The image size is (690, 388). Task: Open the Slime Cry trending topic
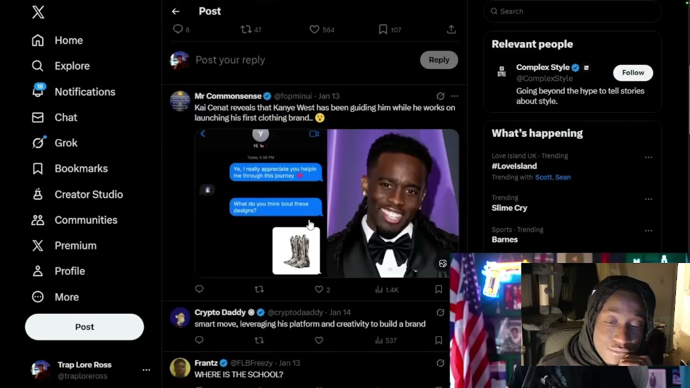pos(509,208)
